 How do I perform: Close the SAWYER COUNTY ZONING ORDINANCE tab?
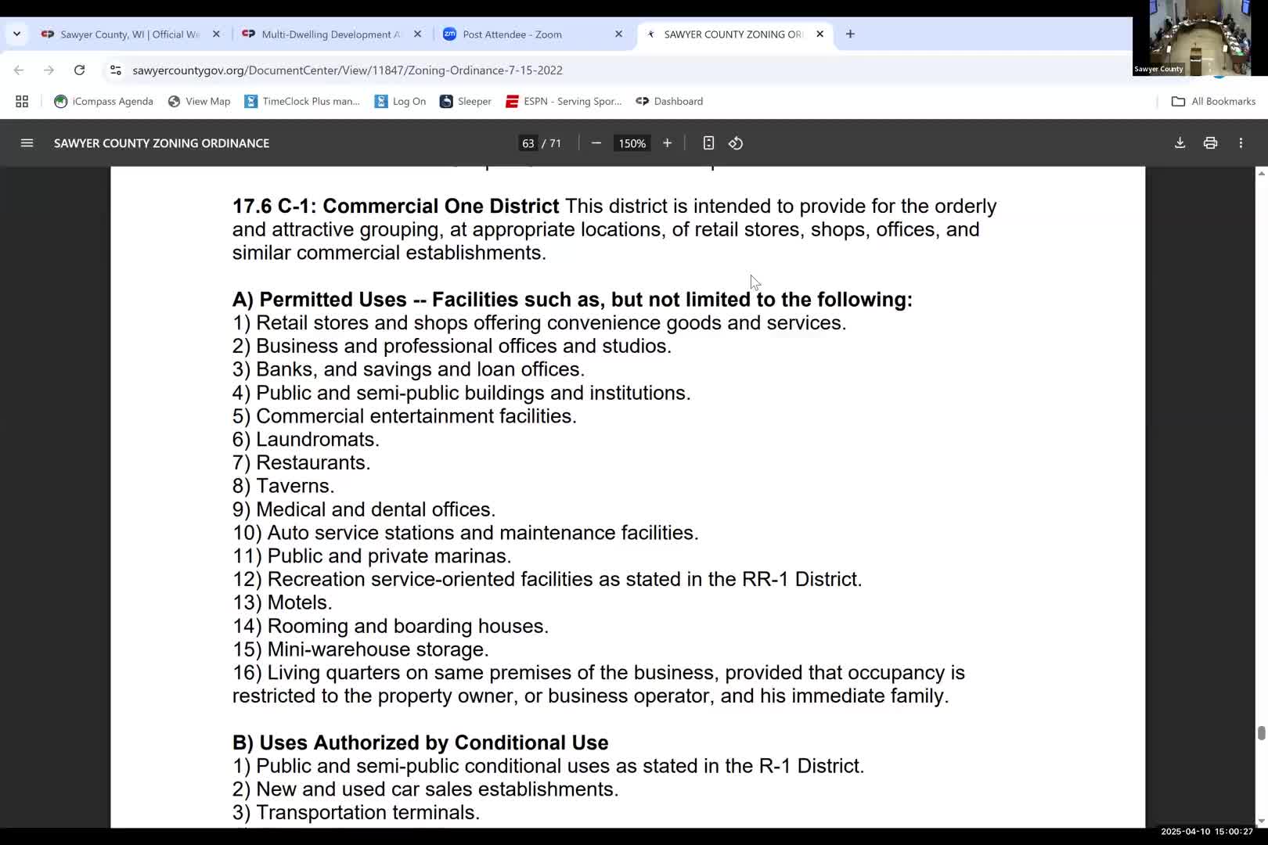[820, 34]
